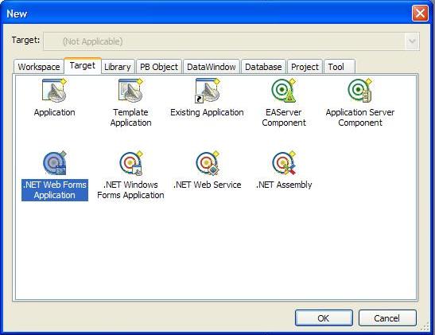Close the New dialog window

(420, 13)
